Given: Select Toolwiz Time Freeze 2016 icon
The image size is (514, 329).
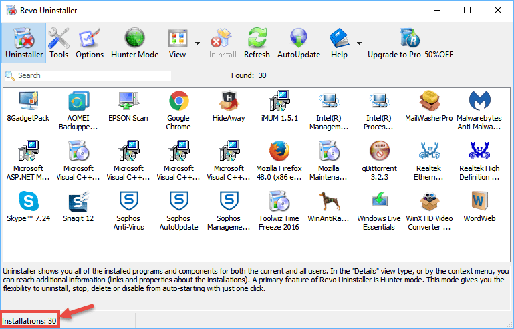Looking at the screenshot, I should (279, 201).
